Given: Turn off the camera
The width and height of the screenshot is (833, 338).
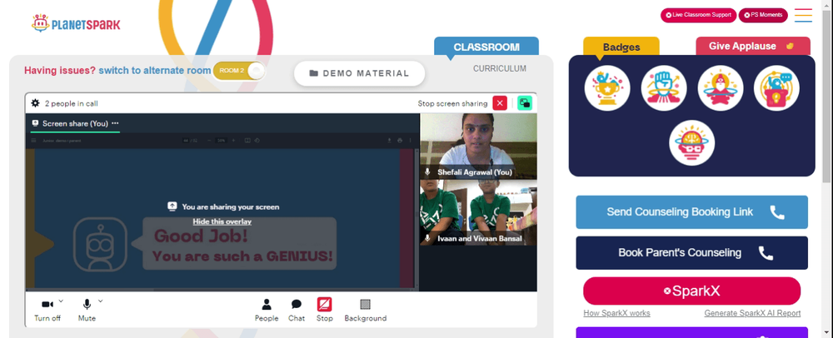Looking at the screenshot, I should pos(47,310).
